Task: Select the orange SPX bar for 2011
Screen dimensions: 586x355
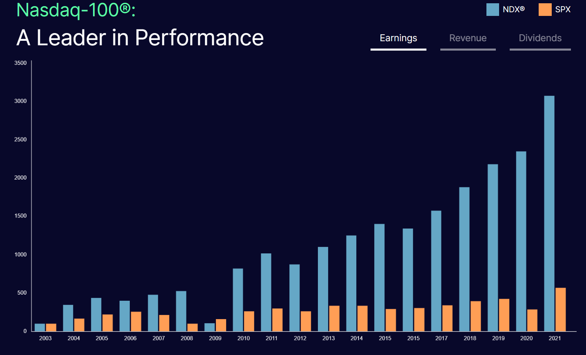Action: (x=277, y=320)
